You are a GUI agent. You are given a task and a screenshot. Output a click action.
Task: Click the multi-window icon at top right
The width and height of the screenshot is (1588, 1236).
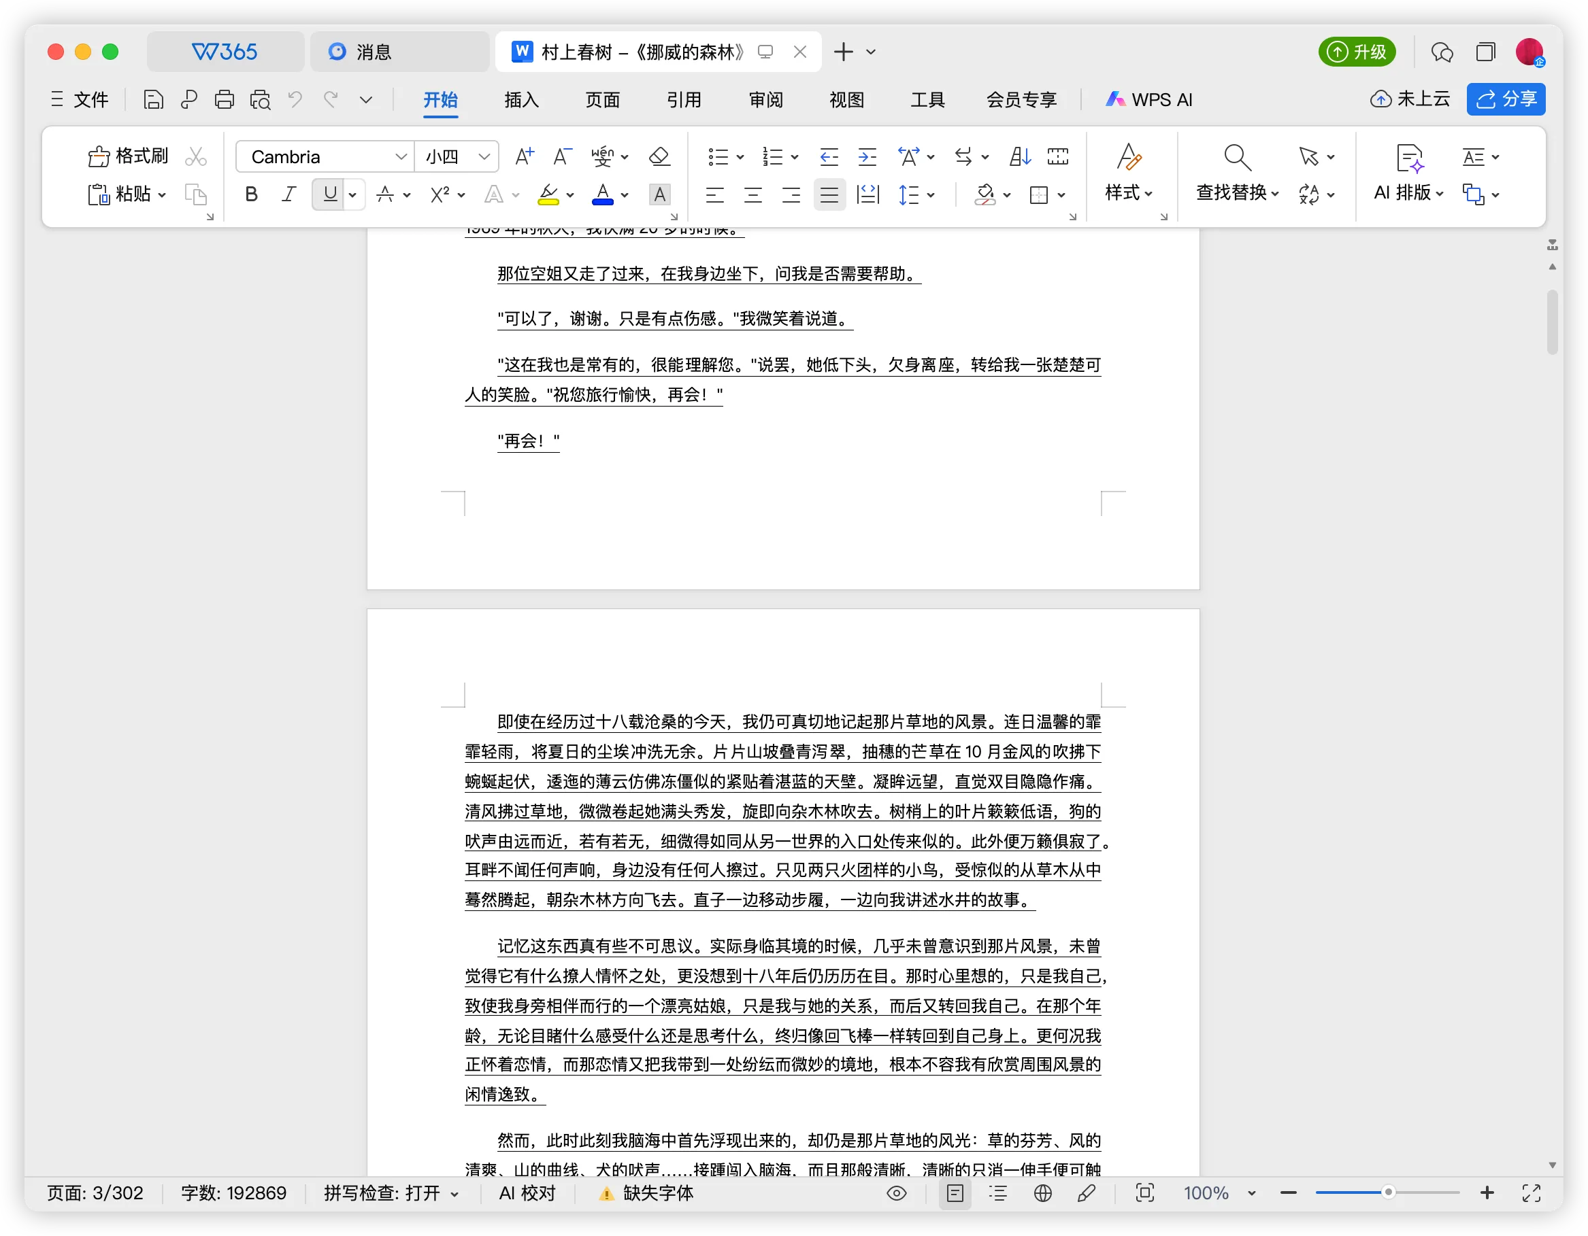(1485, 52)
